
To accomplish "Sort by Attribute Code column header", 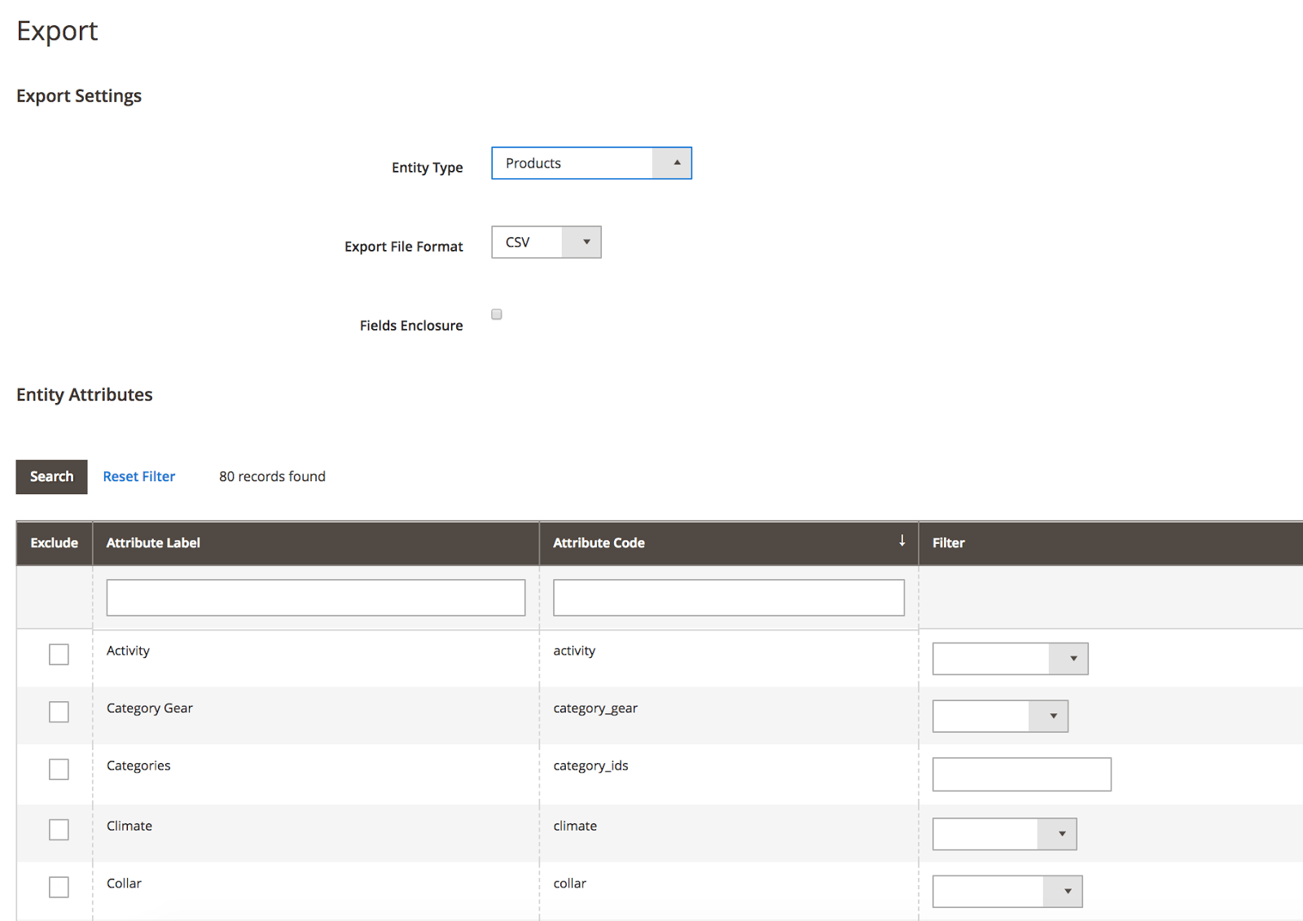I will 729,542.
